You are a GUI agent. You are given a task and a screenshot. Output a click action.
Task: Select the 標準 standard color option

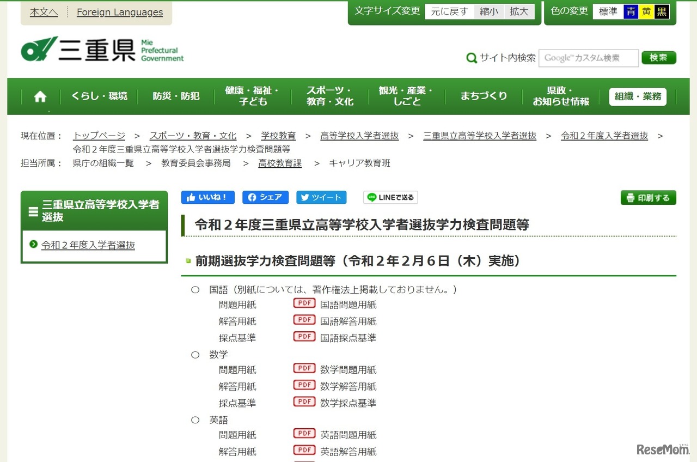click(x=608, y=11)
